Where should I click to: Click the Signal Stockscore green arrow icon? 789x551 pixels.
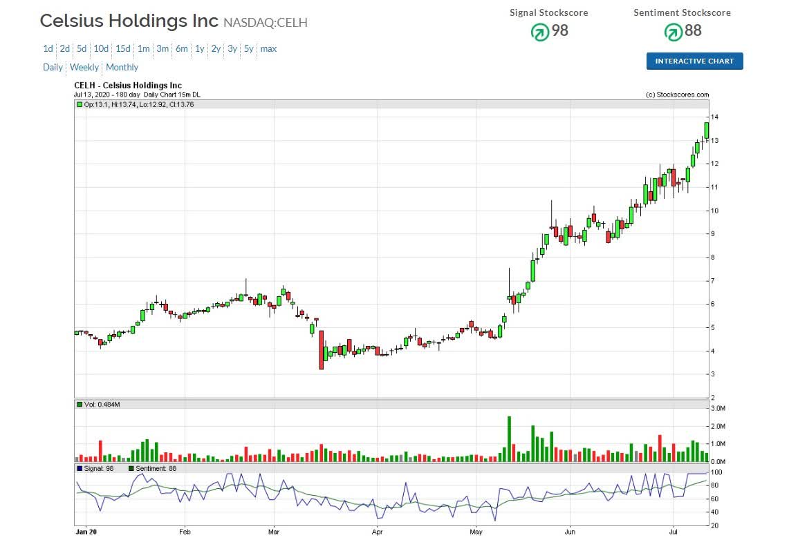[x=540, y=32]
